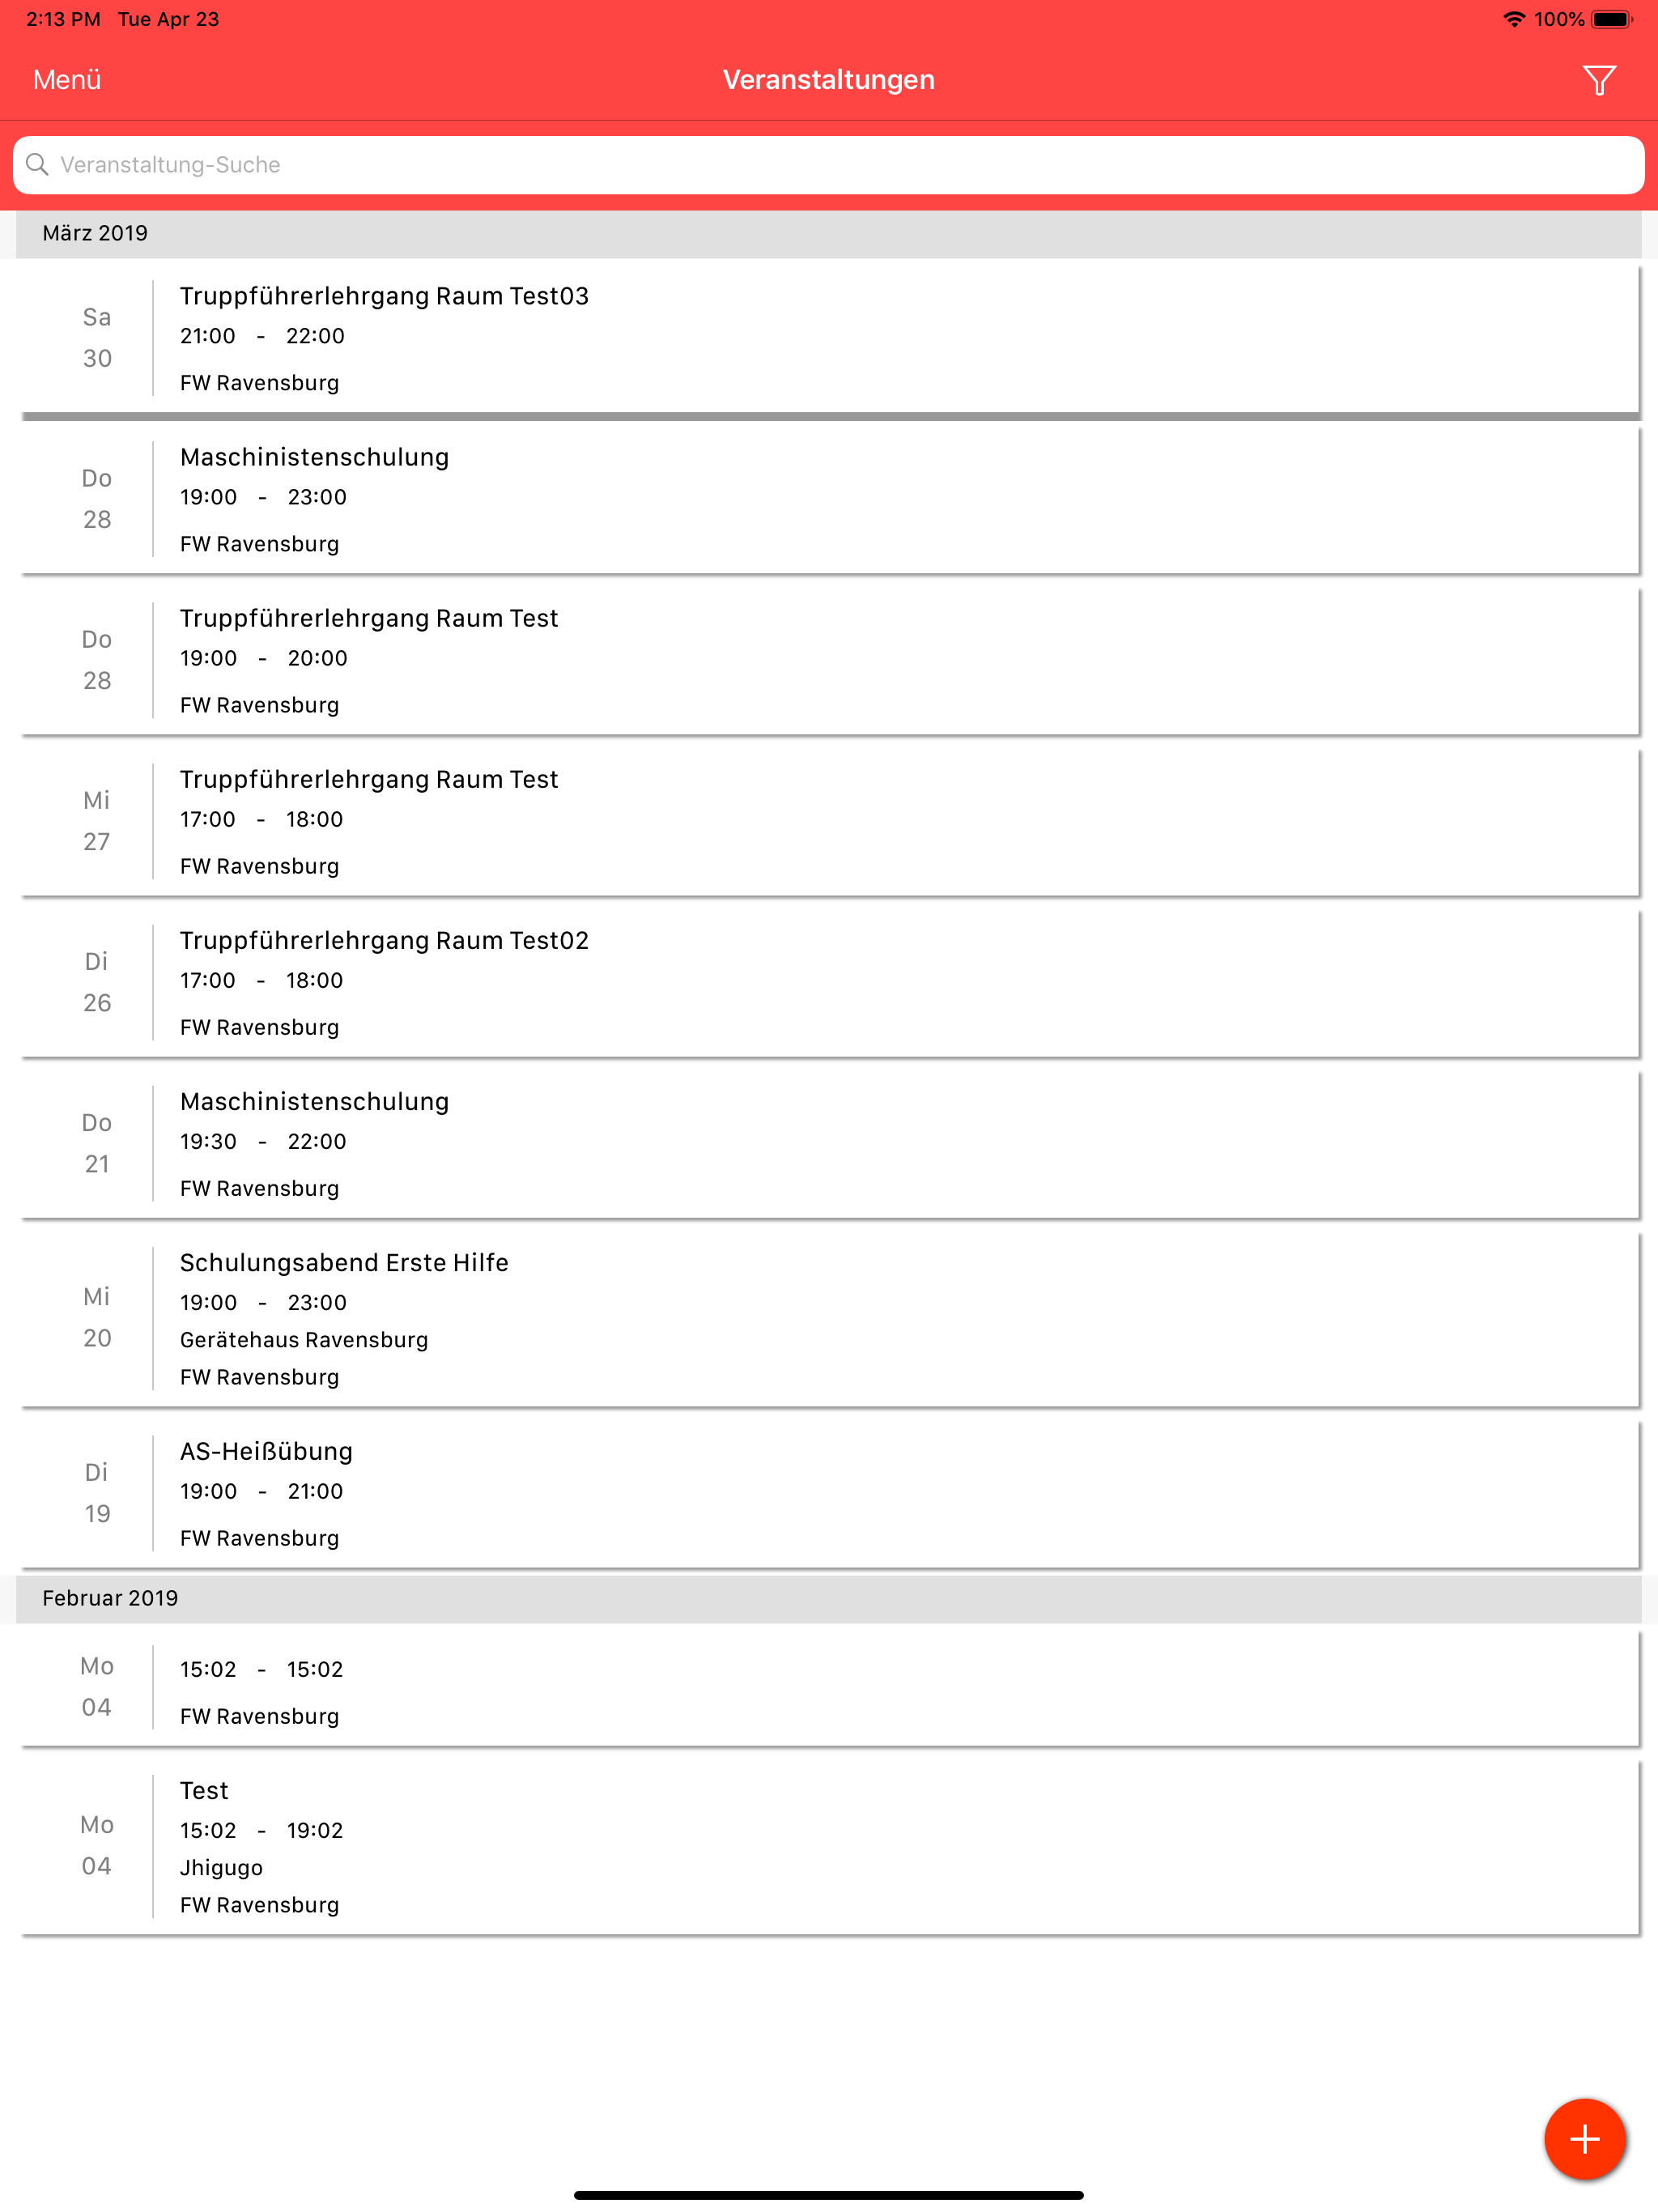Tap the März 2019 section header
Viewport: 1658px width, 2212px height.
point(829,233)
